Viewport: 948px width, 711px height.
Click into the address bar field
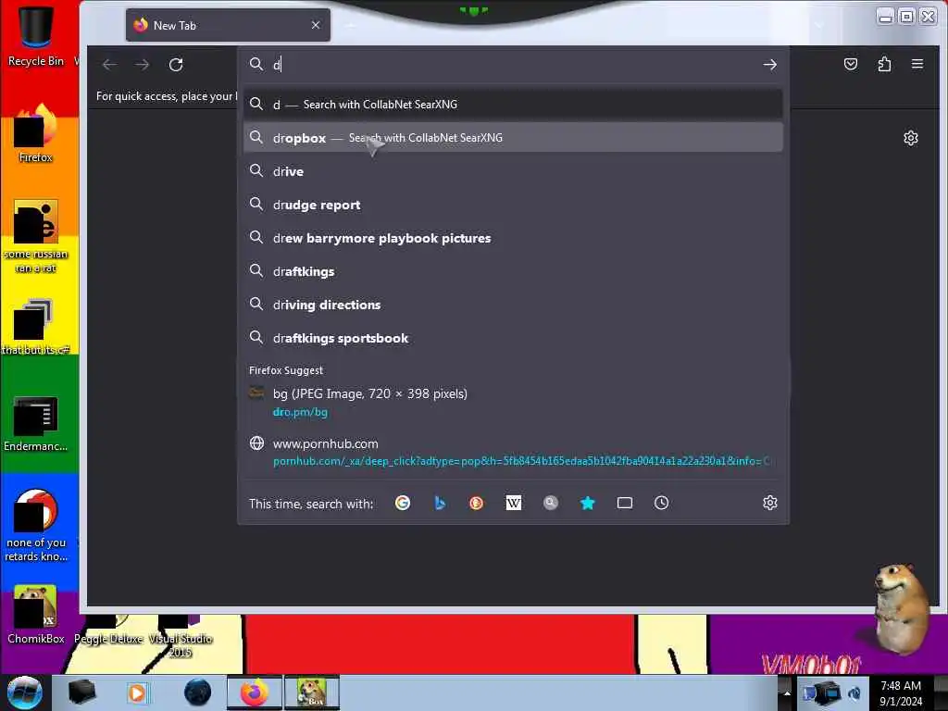[514, 65]
